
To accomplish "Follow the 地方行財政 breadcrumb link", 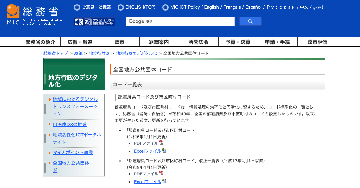I will 99,53.
